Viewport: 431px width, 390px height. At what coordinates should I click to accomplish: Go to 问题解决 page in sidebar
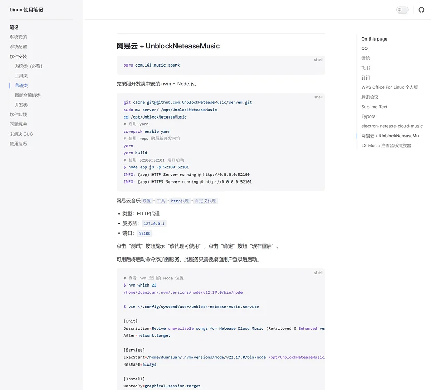[18, 124]
